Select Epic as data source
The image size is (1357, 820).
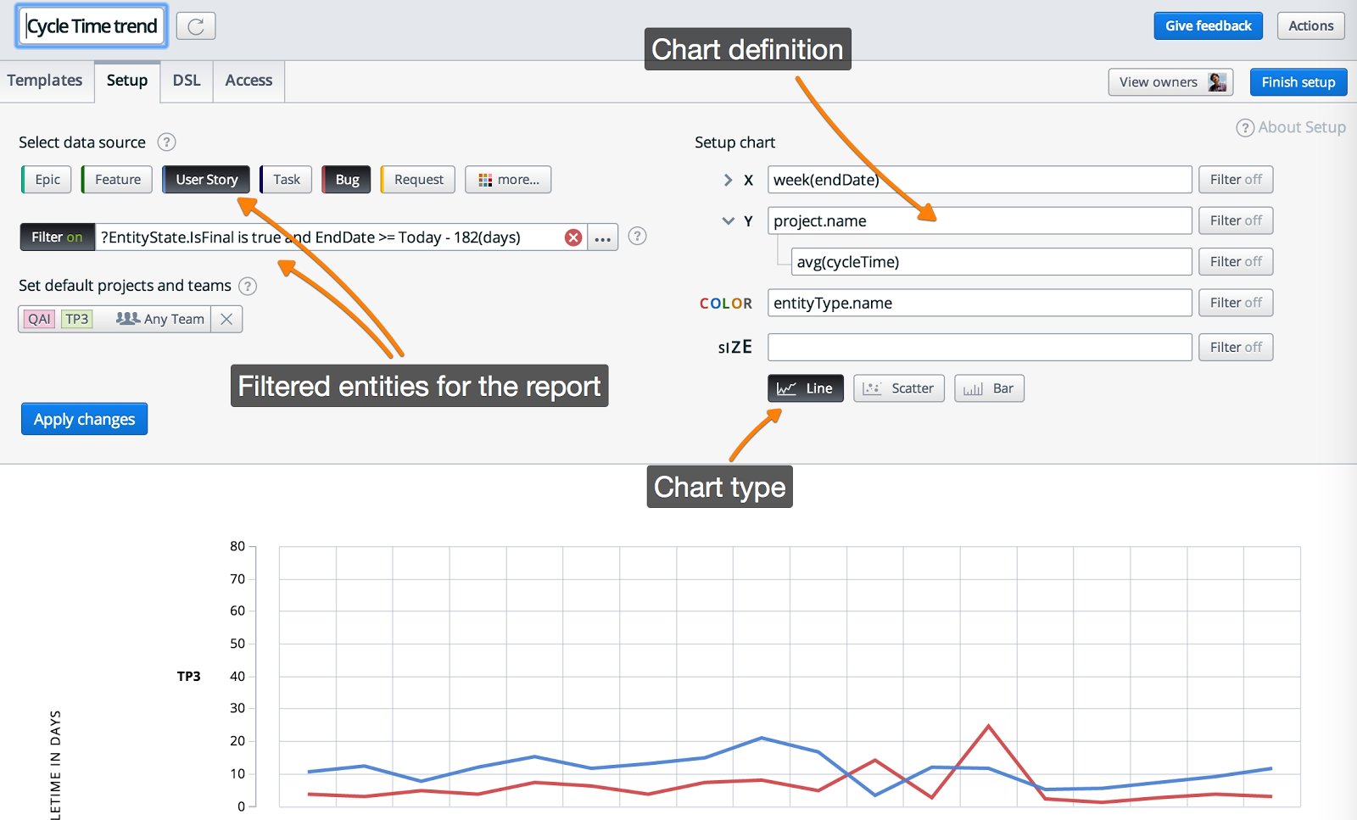tap(46, 180)
